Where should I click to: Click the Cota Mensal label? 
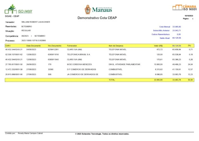pos(164,26)
